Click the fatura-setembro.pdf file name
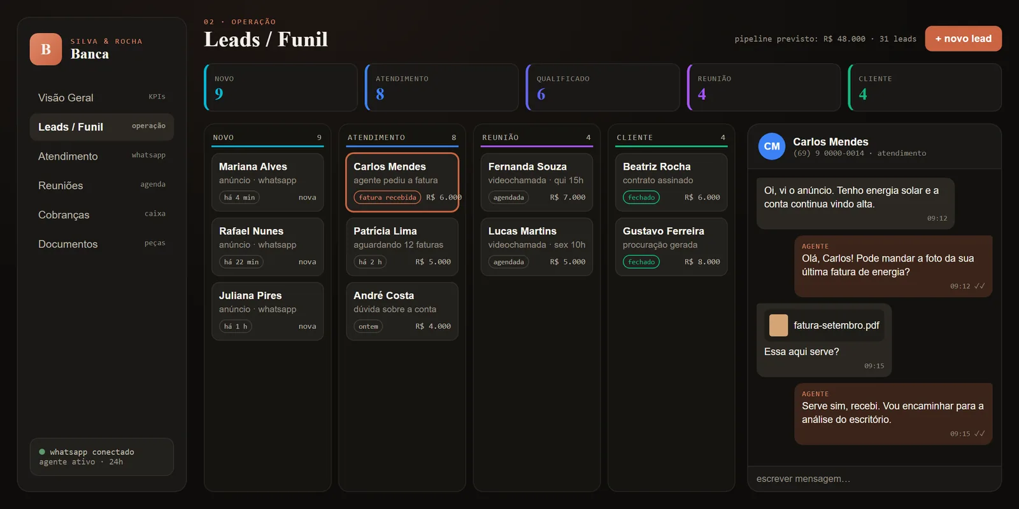This screenshot has width=1019, height=509. coord(836,325)
